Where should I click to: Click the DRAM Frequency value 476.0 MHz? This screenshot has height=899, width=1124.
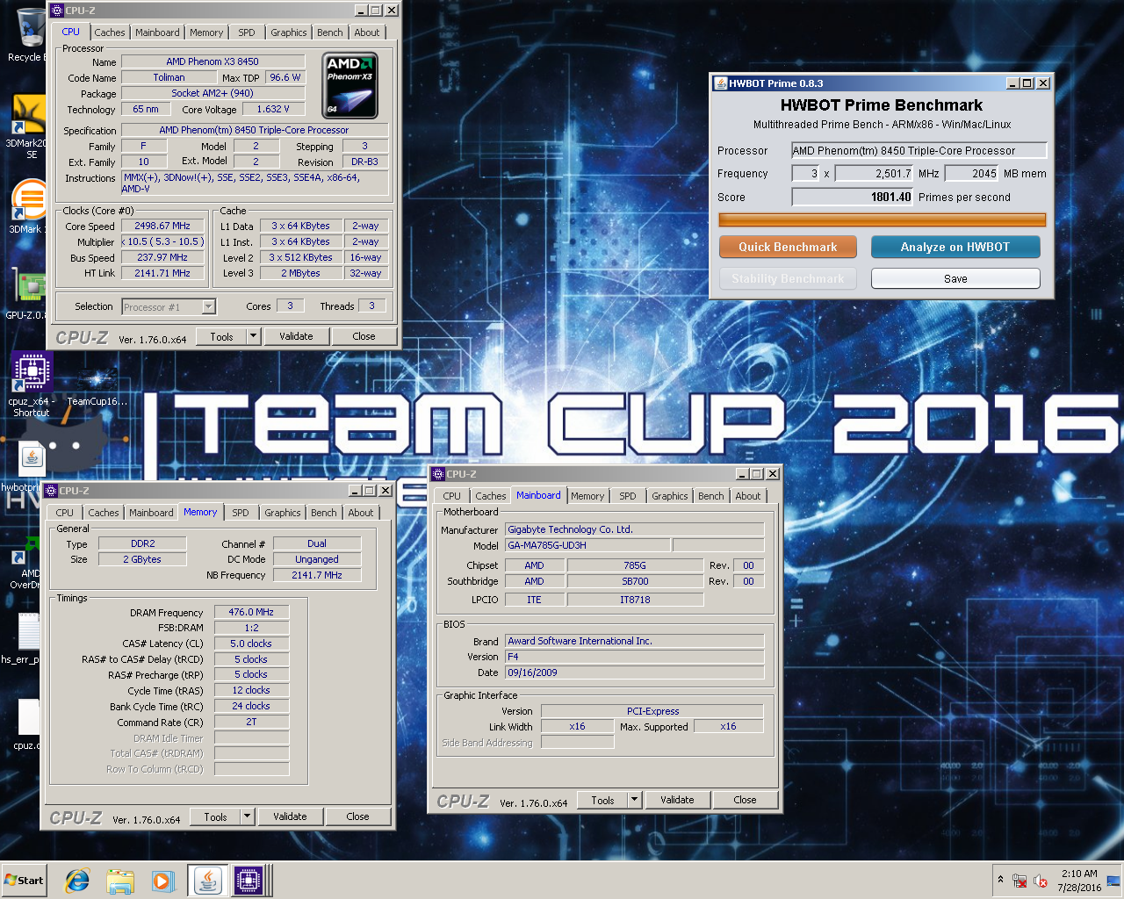point(251,612)
